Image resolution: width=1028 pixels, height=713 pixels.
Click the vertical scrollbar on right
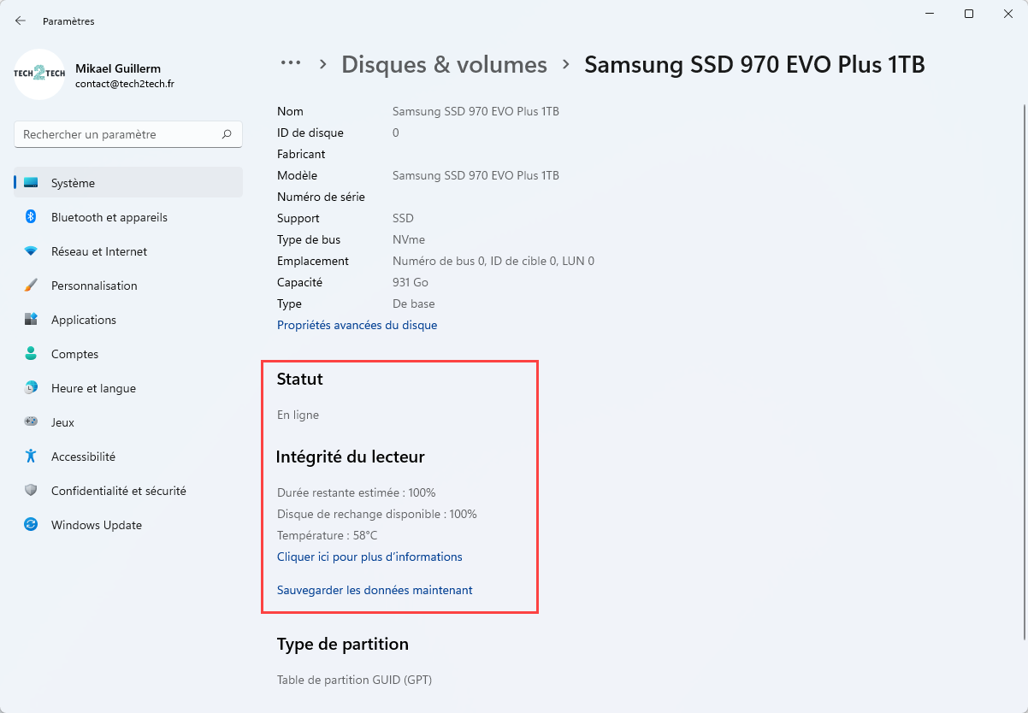[1024, 372]
